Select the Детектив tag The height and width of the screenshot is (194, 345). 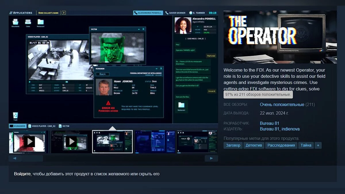point(254,145)
